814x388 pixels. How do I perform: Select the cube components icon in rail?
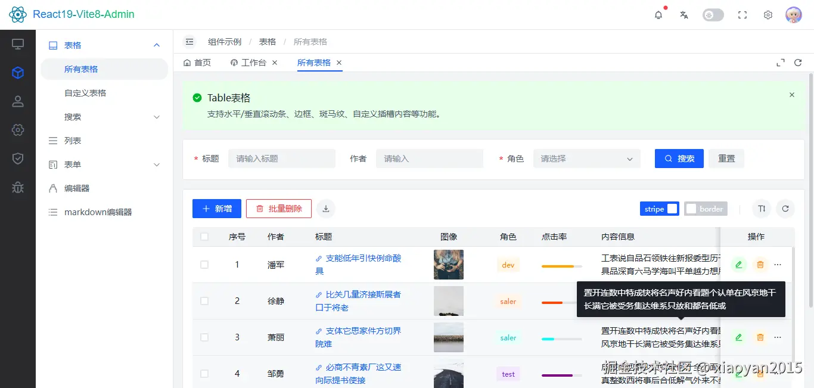tap(18, 73)
